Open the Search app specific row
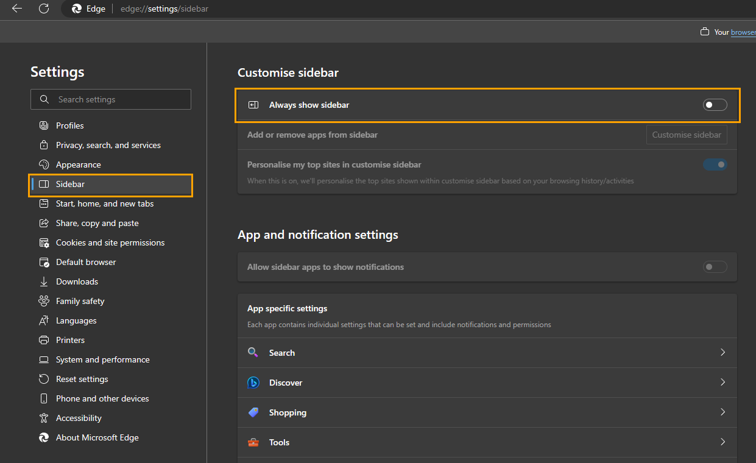The width and height of the screenshot is (756, 463). [x=487, y=353]
